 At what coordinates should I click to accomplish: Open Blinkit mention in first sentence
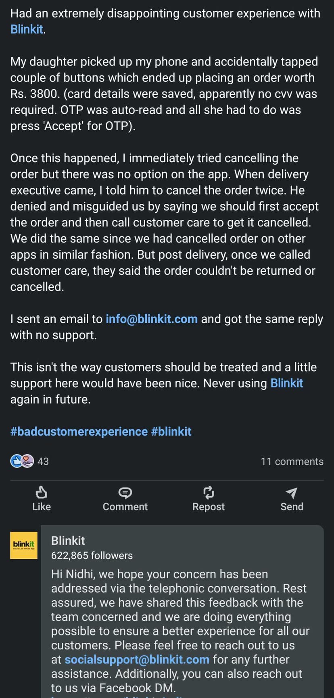coord(27,29)
